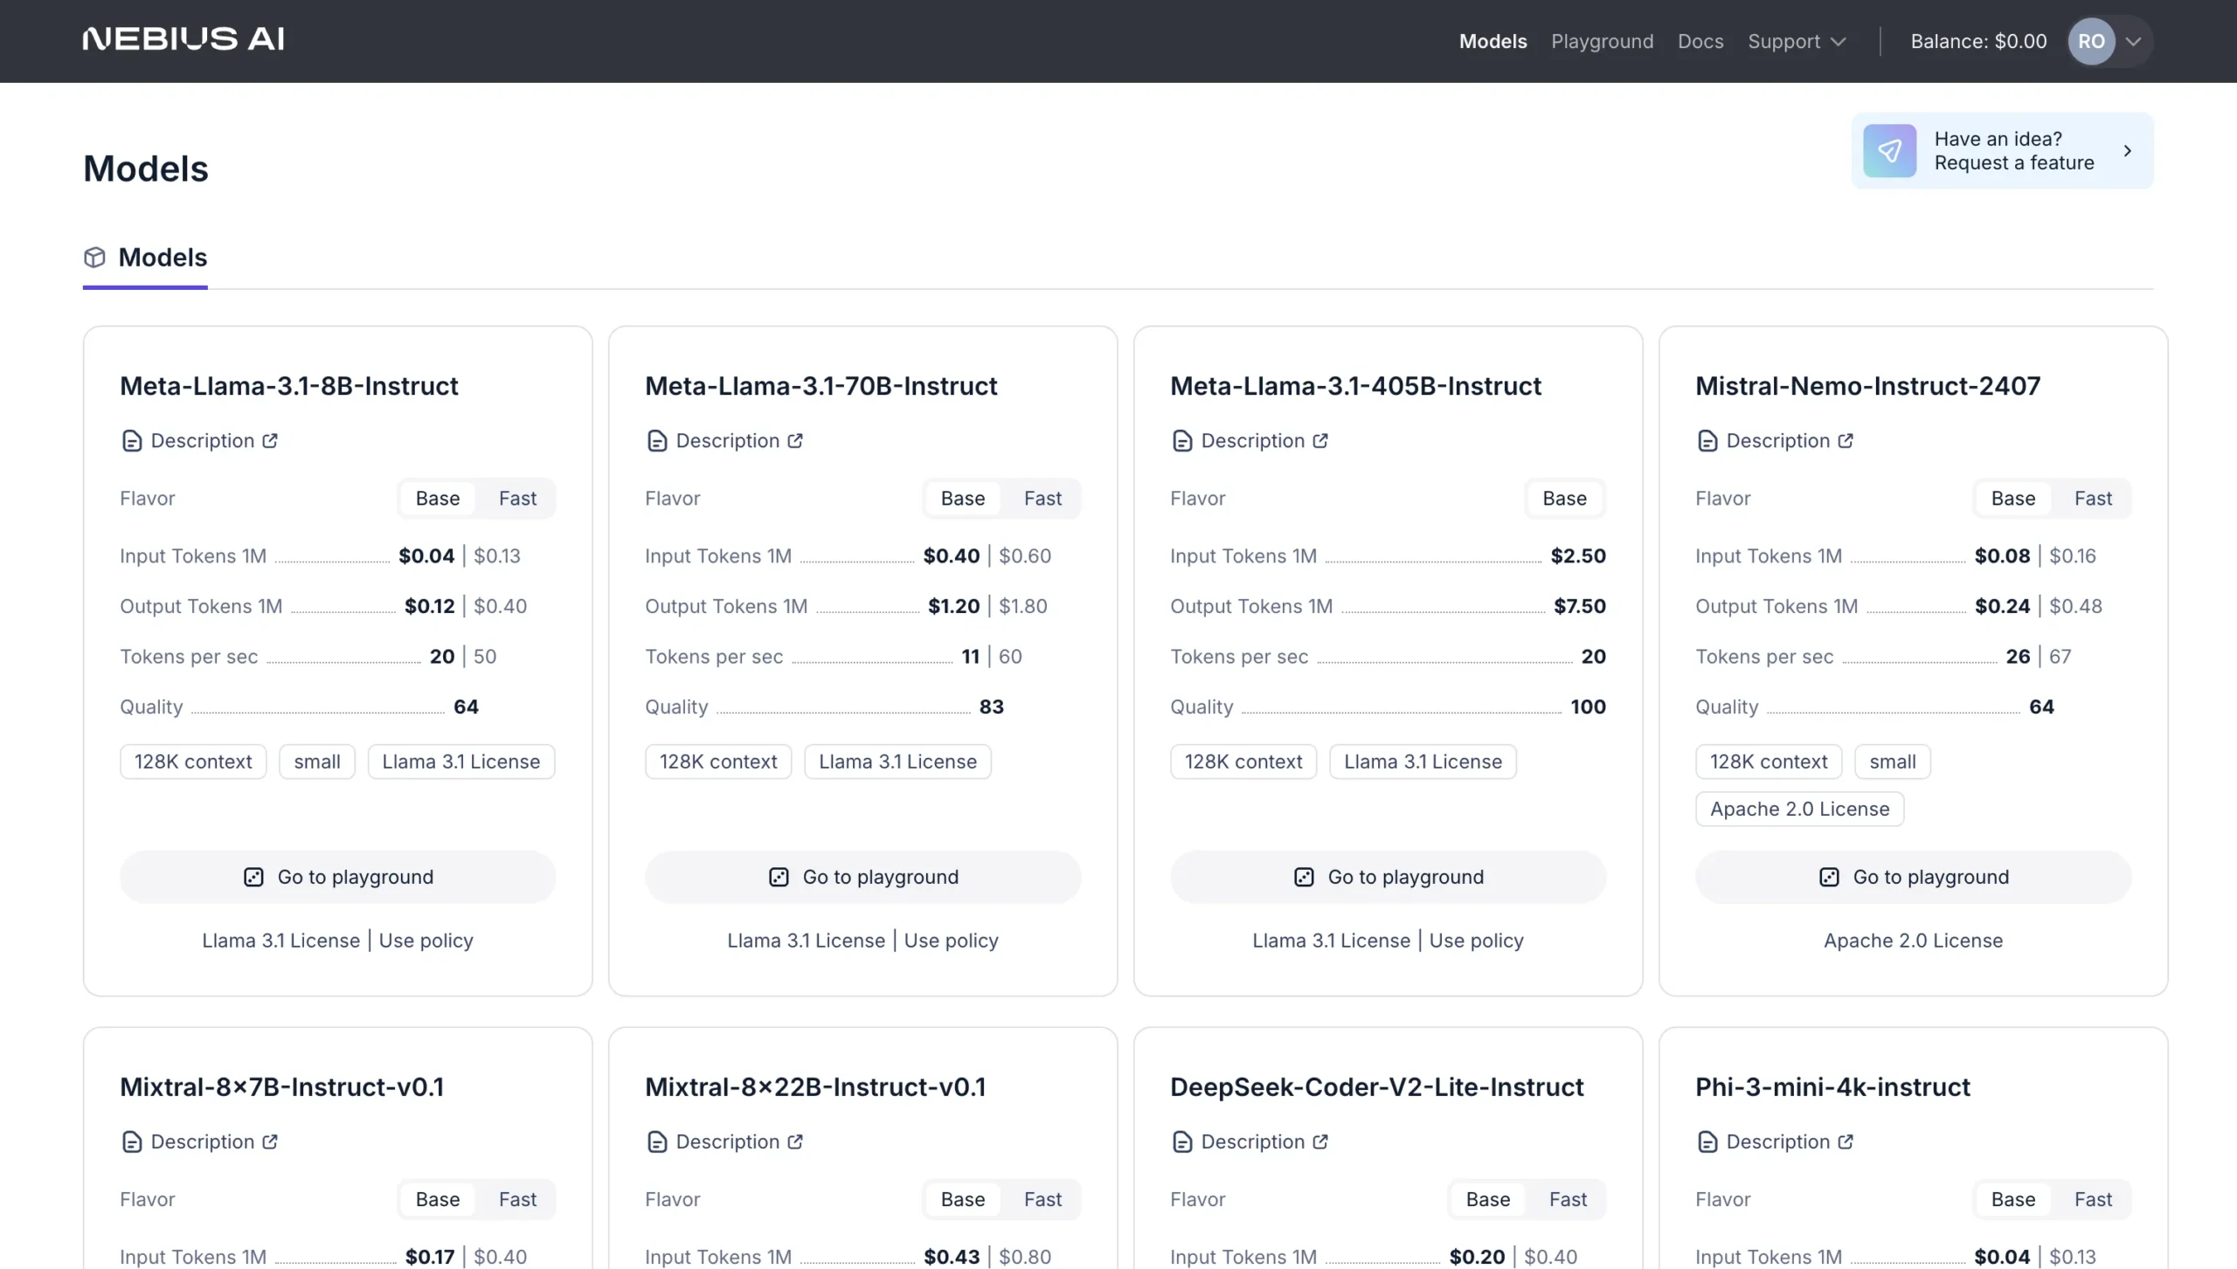Click external link icon of DeepSeek-Coder Description

click(1320, 1141)
